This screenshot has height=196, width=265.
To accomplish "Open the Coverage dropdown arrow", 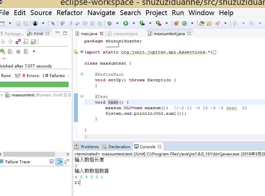I will tap(150, 23).
